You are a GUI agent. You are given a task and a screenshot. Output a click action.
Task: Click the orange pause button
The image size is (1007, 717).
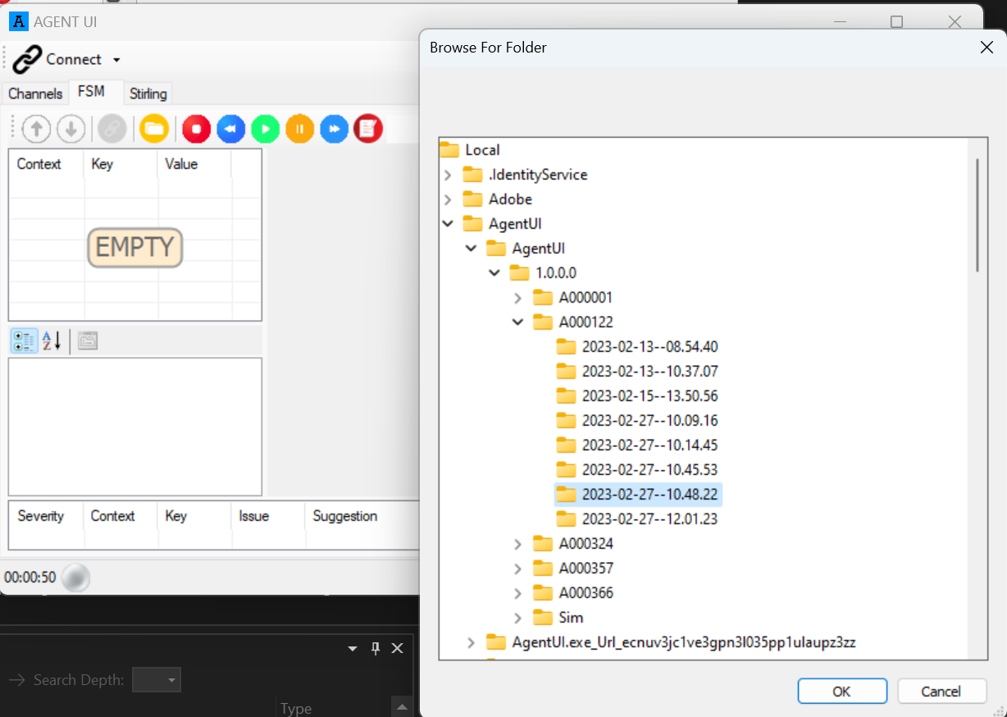[300, 129]
